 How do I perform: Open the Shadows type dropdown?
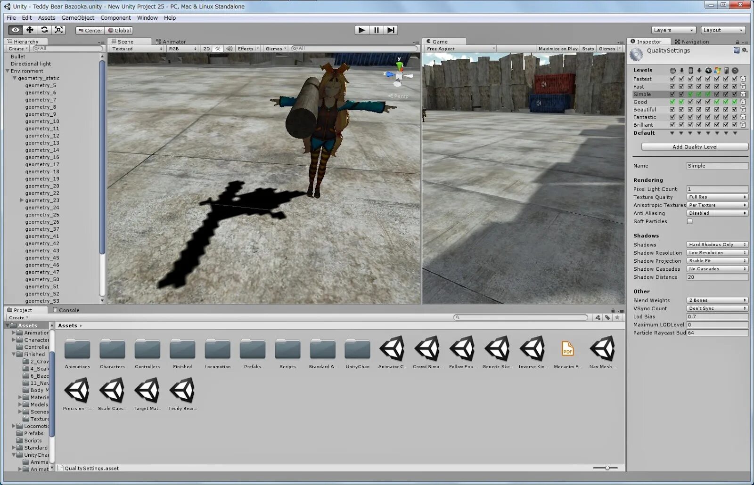pyautogui.click(x=717, y=245)
